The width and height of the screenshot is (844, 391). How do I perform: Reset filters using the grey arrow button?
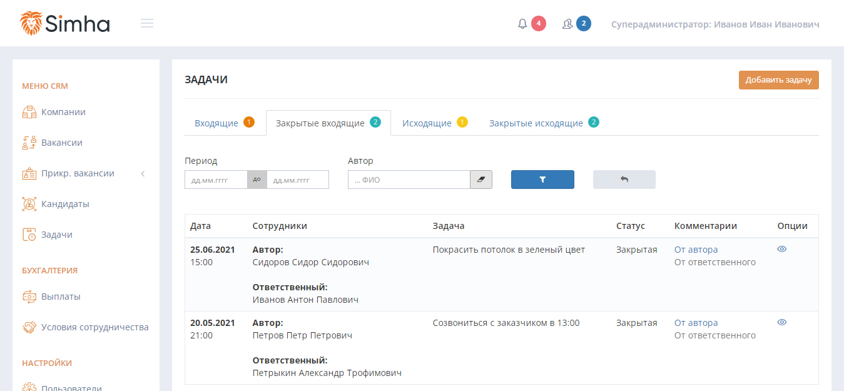(x=624, y=180)
